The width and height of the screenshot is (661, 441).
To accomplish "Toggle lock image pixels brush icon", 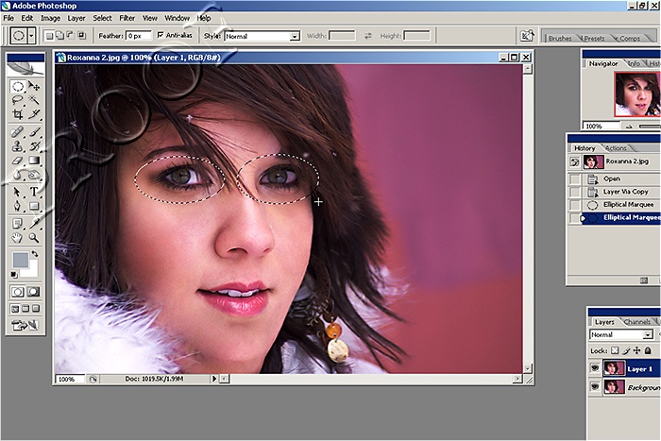I will click(x=626, y=350).
